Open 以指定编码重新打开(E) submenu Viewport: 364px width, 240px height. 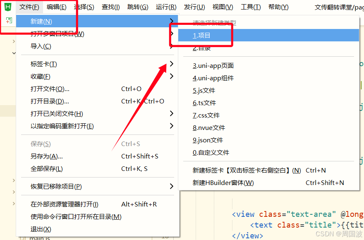[97, 126]
